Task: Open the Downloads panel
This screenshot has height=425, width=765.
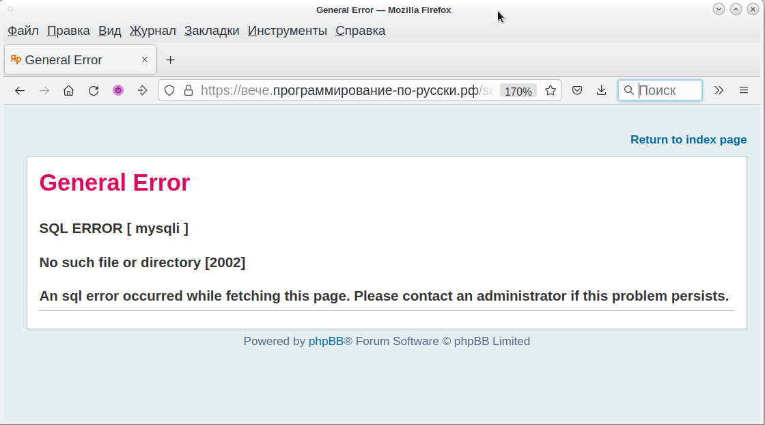Action: pyautogui.click(x=602, y=90)
